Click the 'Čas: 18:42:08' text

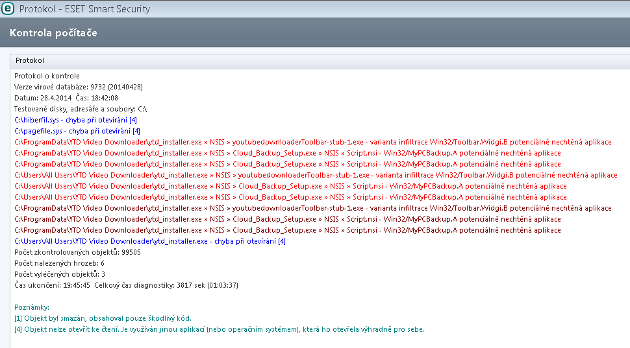pos(97,98)
